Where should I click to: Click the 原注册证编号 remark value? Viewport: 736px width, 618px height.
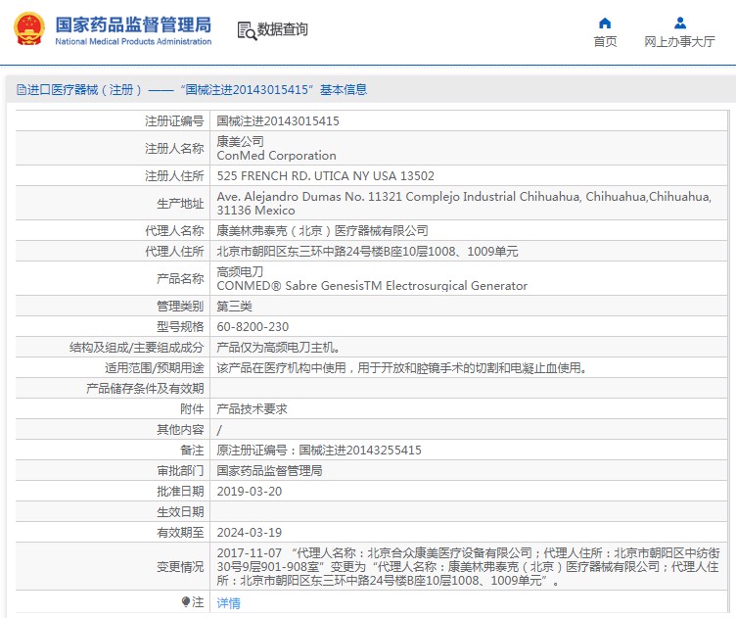point(319,451)
